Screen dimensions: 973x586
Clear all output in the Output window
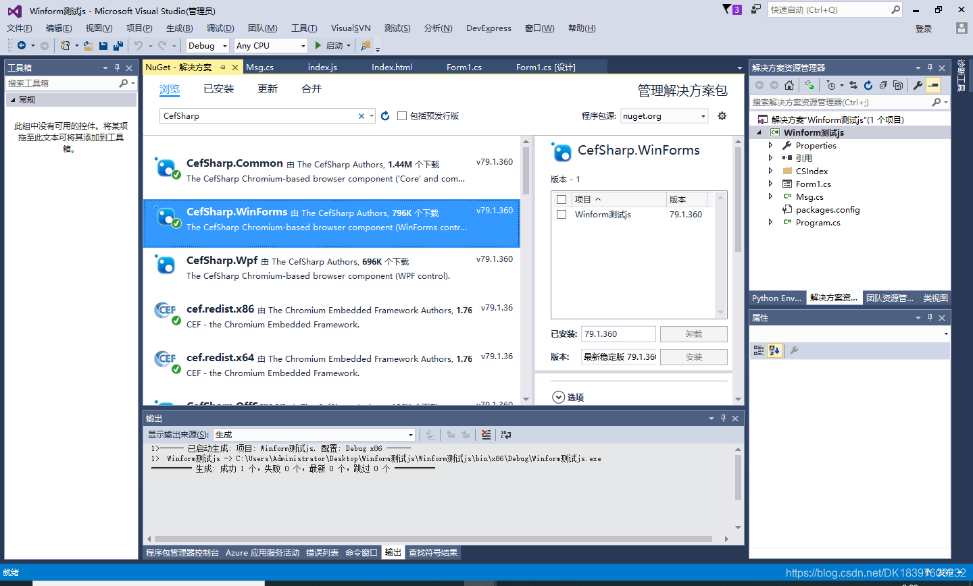tap(486, 434)
